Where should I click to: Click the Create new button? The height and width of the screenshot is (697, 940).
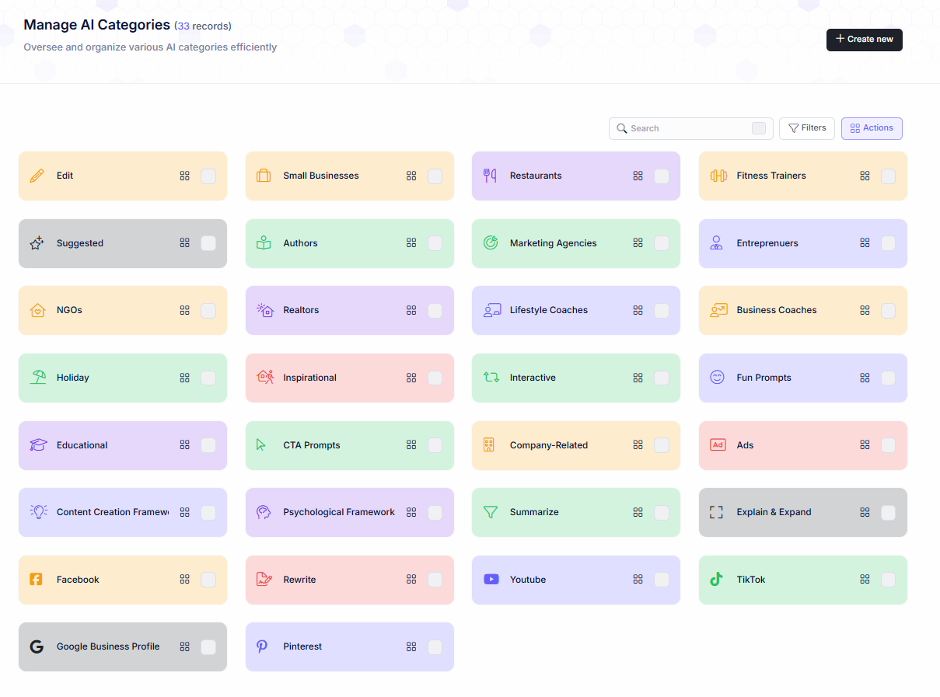tap(864, 40)
